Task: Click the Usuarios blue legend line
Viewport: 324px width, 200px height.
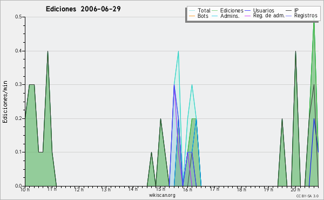Action: click(247, 11)
